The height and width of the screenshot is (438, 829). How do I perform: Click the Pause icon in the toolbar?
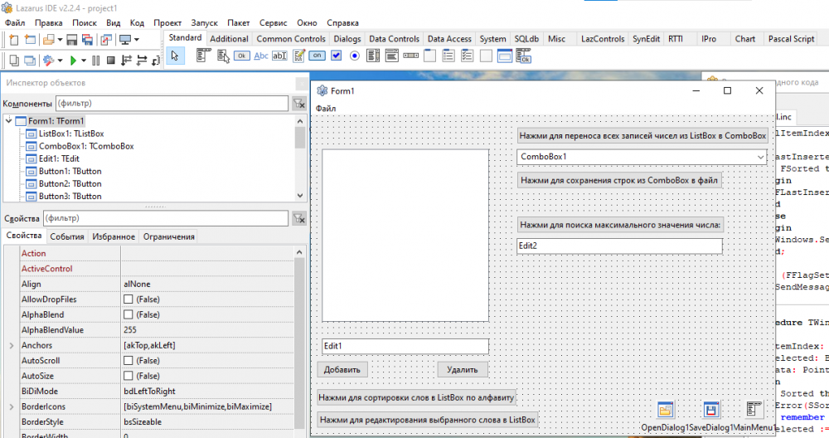(x=96, y=61)
